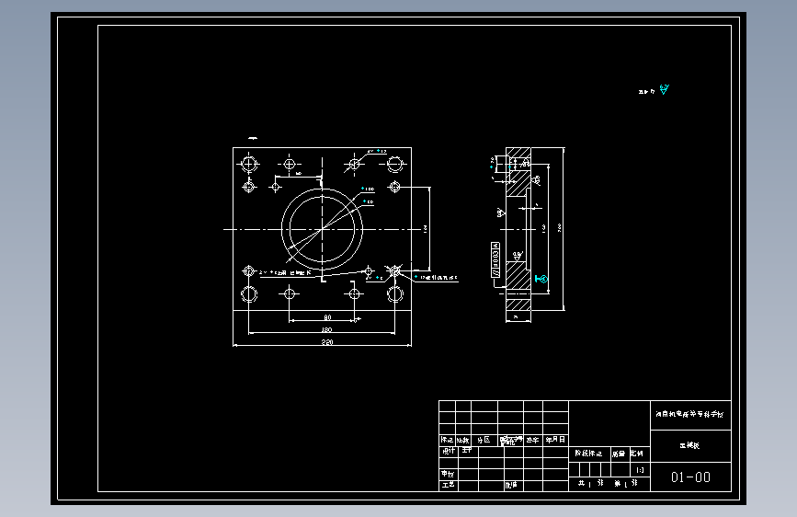This screenshot has width=797, height=517.
Task: Click the 年月日 title block cell
Action: (x=555, y=440)
